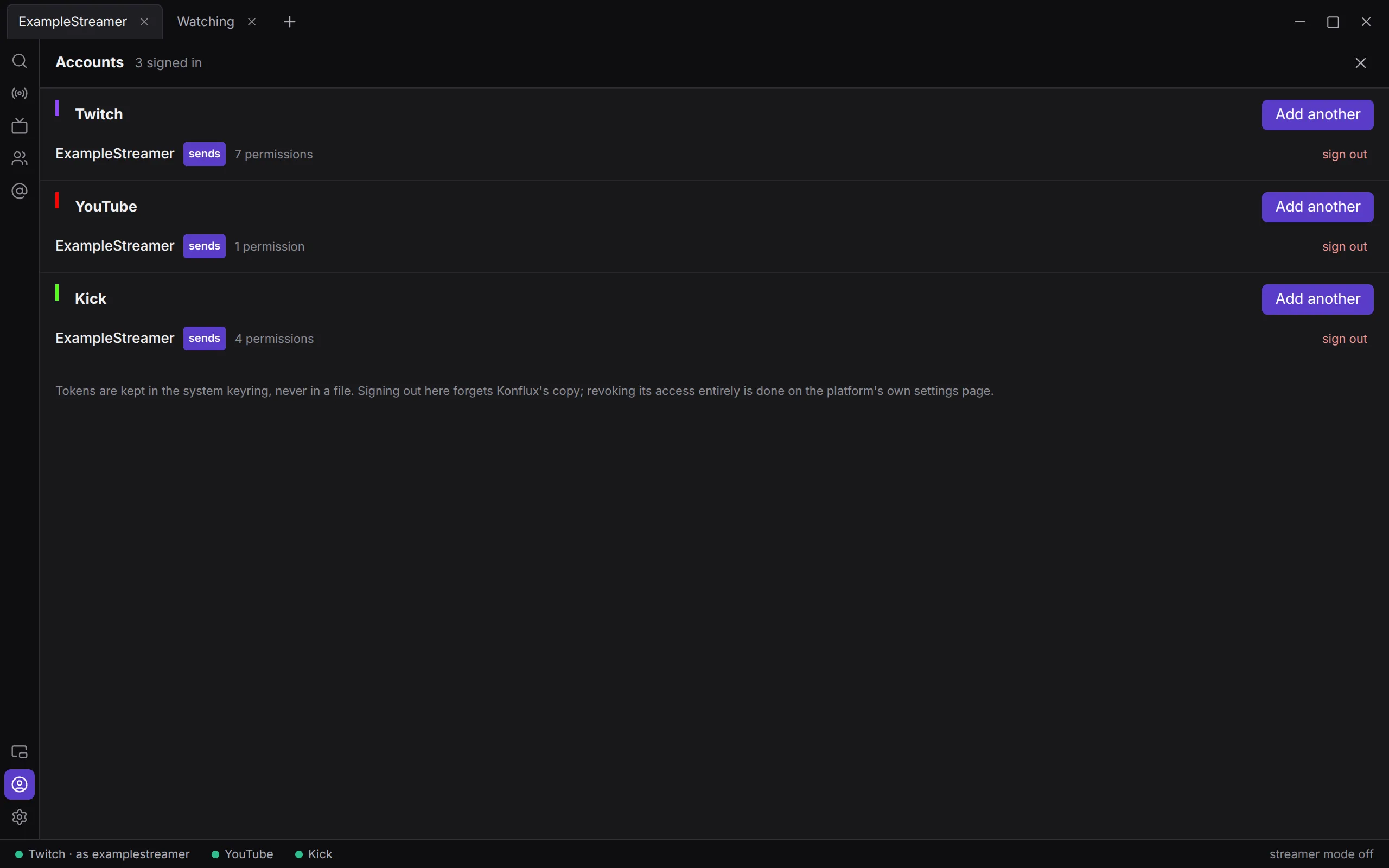1389x868 pixels.
Task: Click ExampleStreamer name under Kick
Action: point(115,338)
